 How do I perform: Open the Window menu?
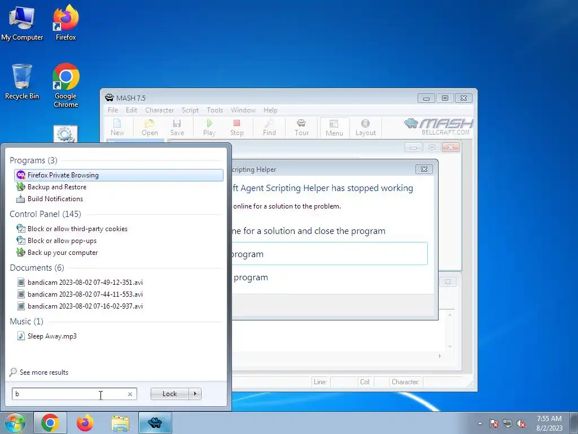point(243,110)
